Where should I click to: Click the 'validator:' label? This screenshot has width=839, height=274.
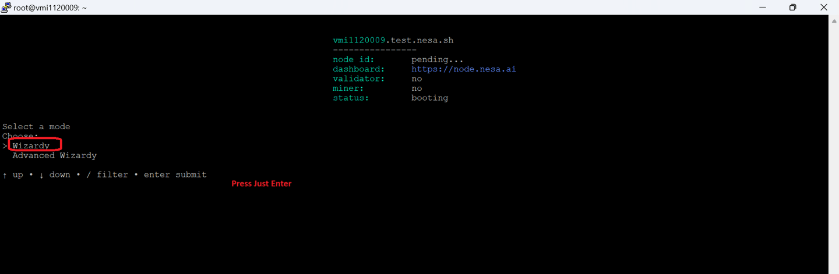[x=359, y=79]
